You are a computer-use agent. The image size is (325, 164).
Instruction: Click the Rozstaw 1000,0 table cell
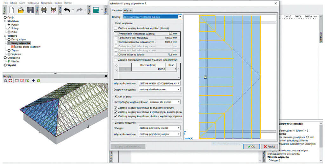pyautogui.click(x=149, y=69)
